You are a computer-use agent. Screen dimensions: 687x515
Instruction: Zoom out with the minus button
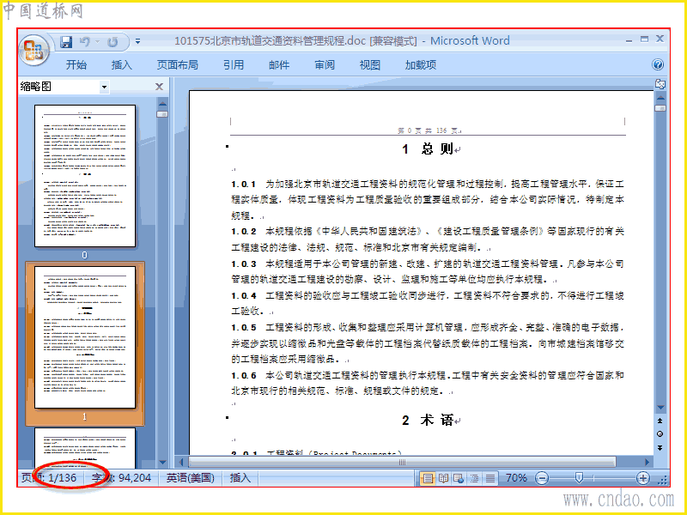point(542,478)
